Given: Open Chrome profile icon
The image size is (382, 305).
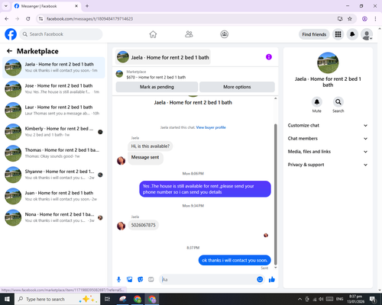Looking at the screenshot, I should pos(364,18).
